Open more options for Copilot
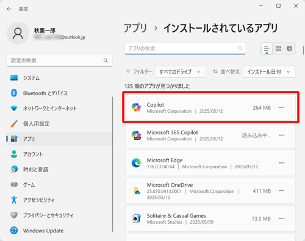 click(282, 107)
